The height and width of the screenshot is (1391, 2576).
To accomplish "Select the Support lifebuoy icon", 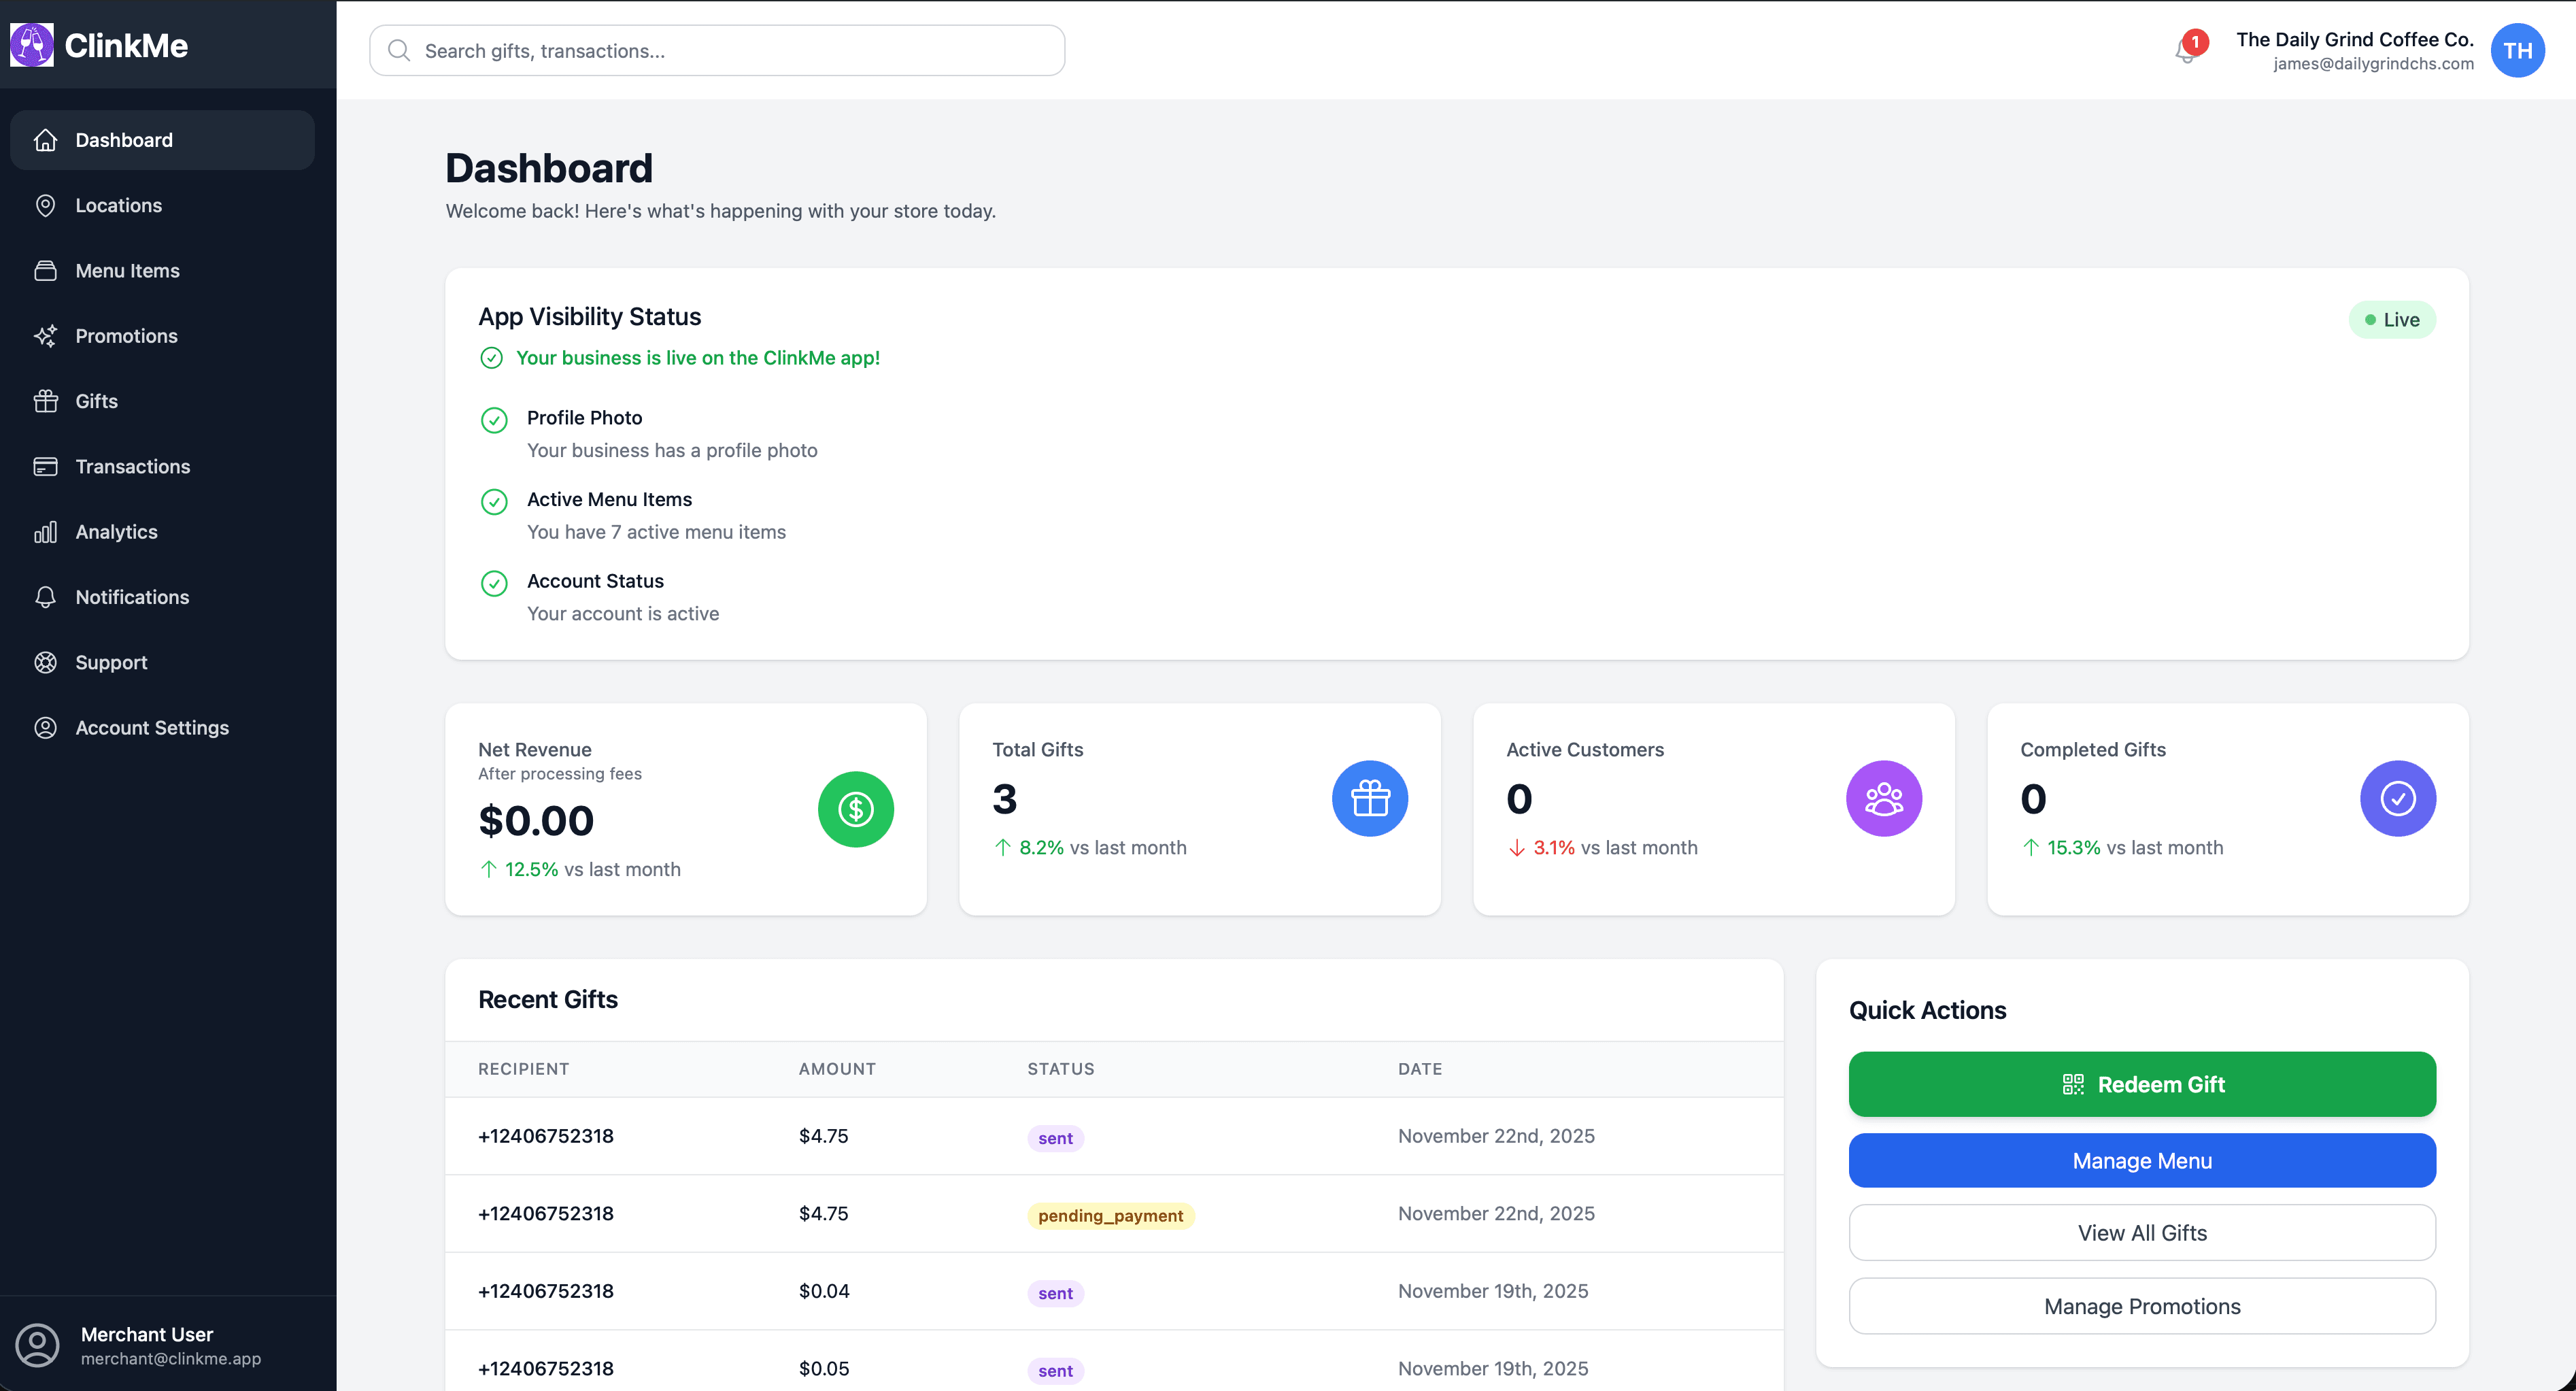I will click(46, 662).
